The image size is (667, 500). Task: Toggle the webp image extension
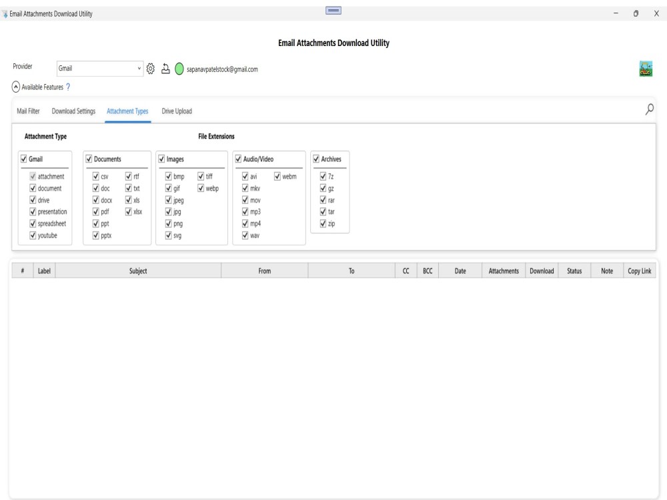pos(201,188)
